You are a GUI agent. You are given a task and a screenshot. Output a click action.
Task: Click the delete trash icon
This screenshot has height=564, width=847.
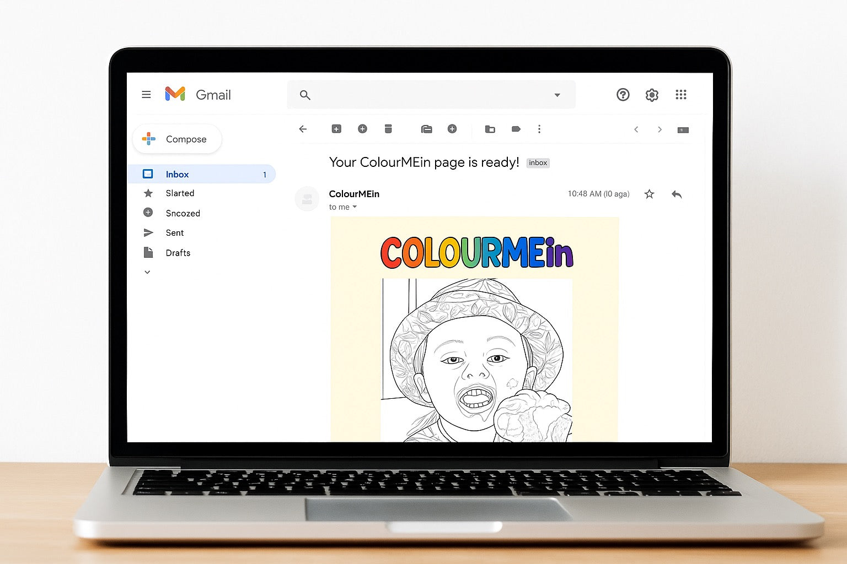[x=388, y=129]
